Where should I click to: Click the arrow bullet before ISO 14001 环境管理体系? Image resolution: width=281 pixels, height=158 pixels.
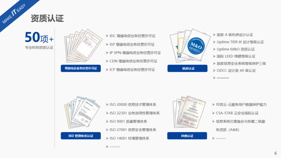[107, 139]
